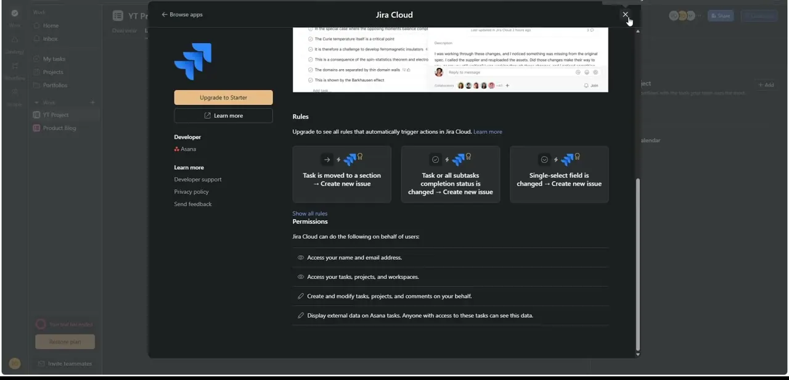
Task: Go back via Browse apps arrow
Action: point(182,14)
